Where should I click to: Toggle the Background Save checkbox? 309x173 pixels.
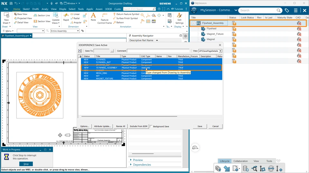[151, 126]
